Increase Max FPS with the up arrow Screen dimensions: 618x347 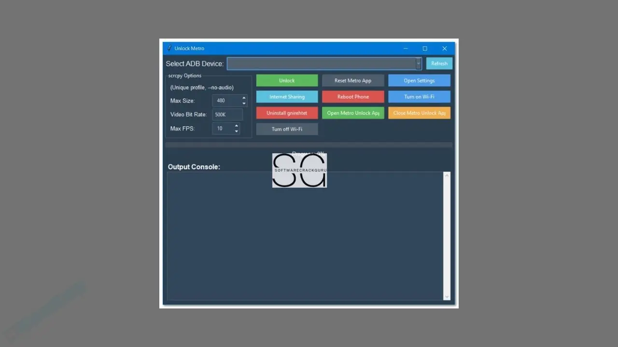(x=236, y=126)
